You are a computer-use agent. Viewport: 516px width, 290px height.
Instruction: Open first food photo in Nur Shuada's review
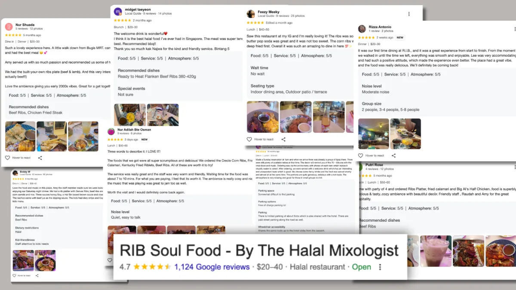click(20, 136)
